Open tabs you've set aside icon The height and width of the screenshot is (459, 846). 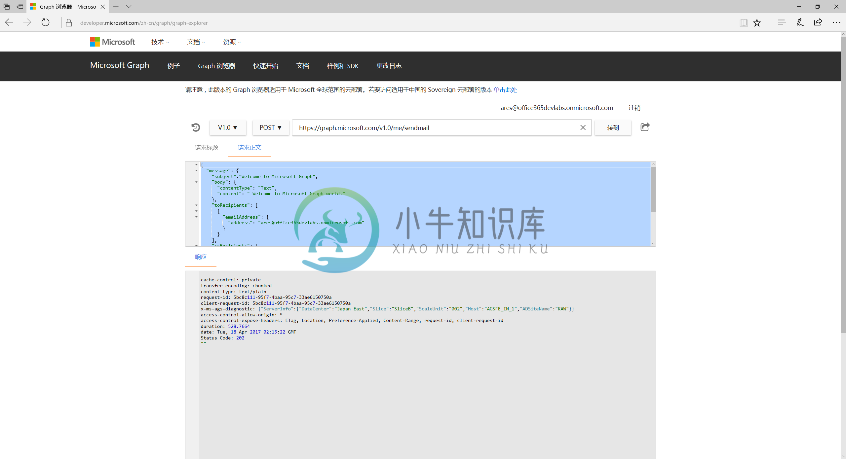click(x=7, y=7)
